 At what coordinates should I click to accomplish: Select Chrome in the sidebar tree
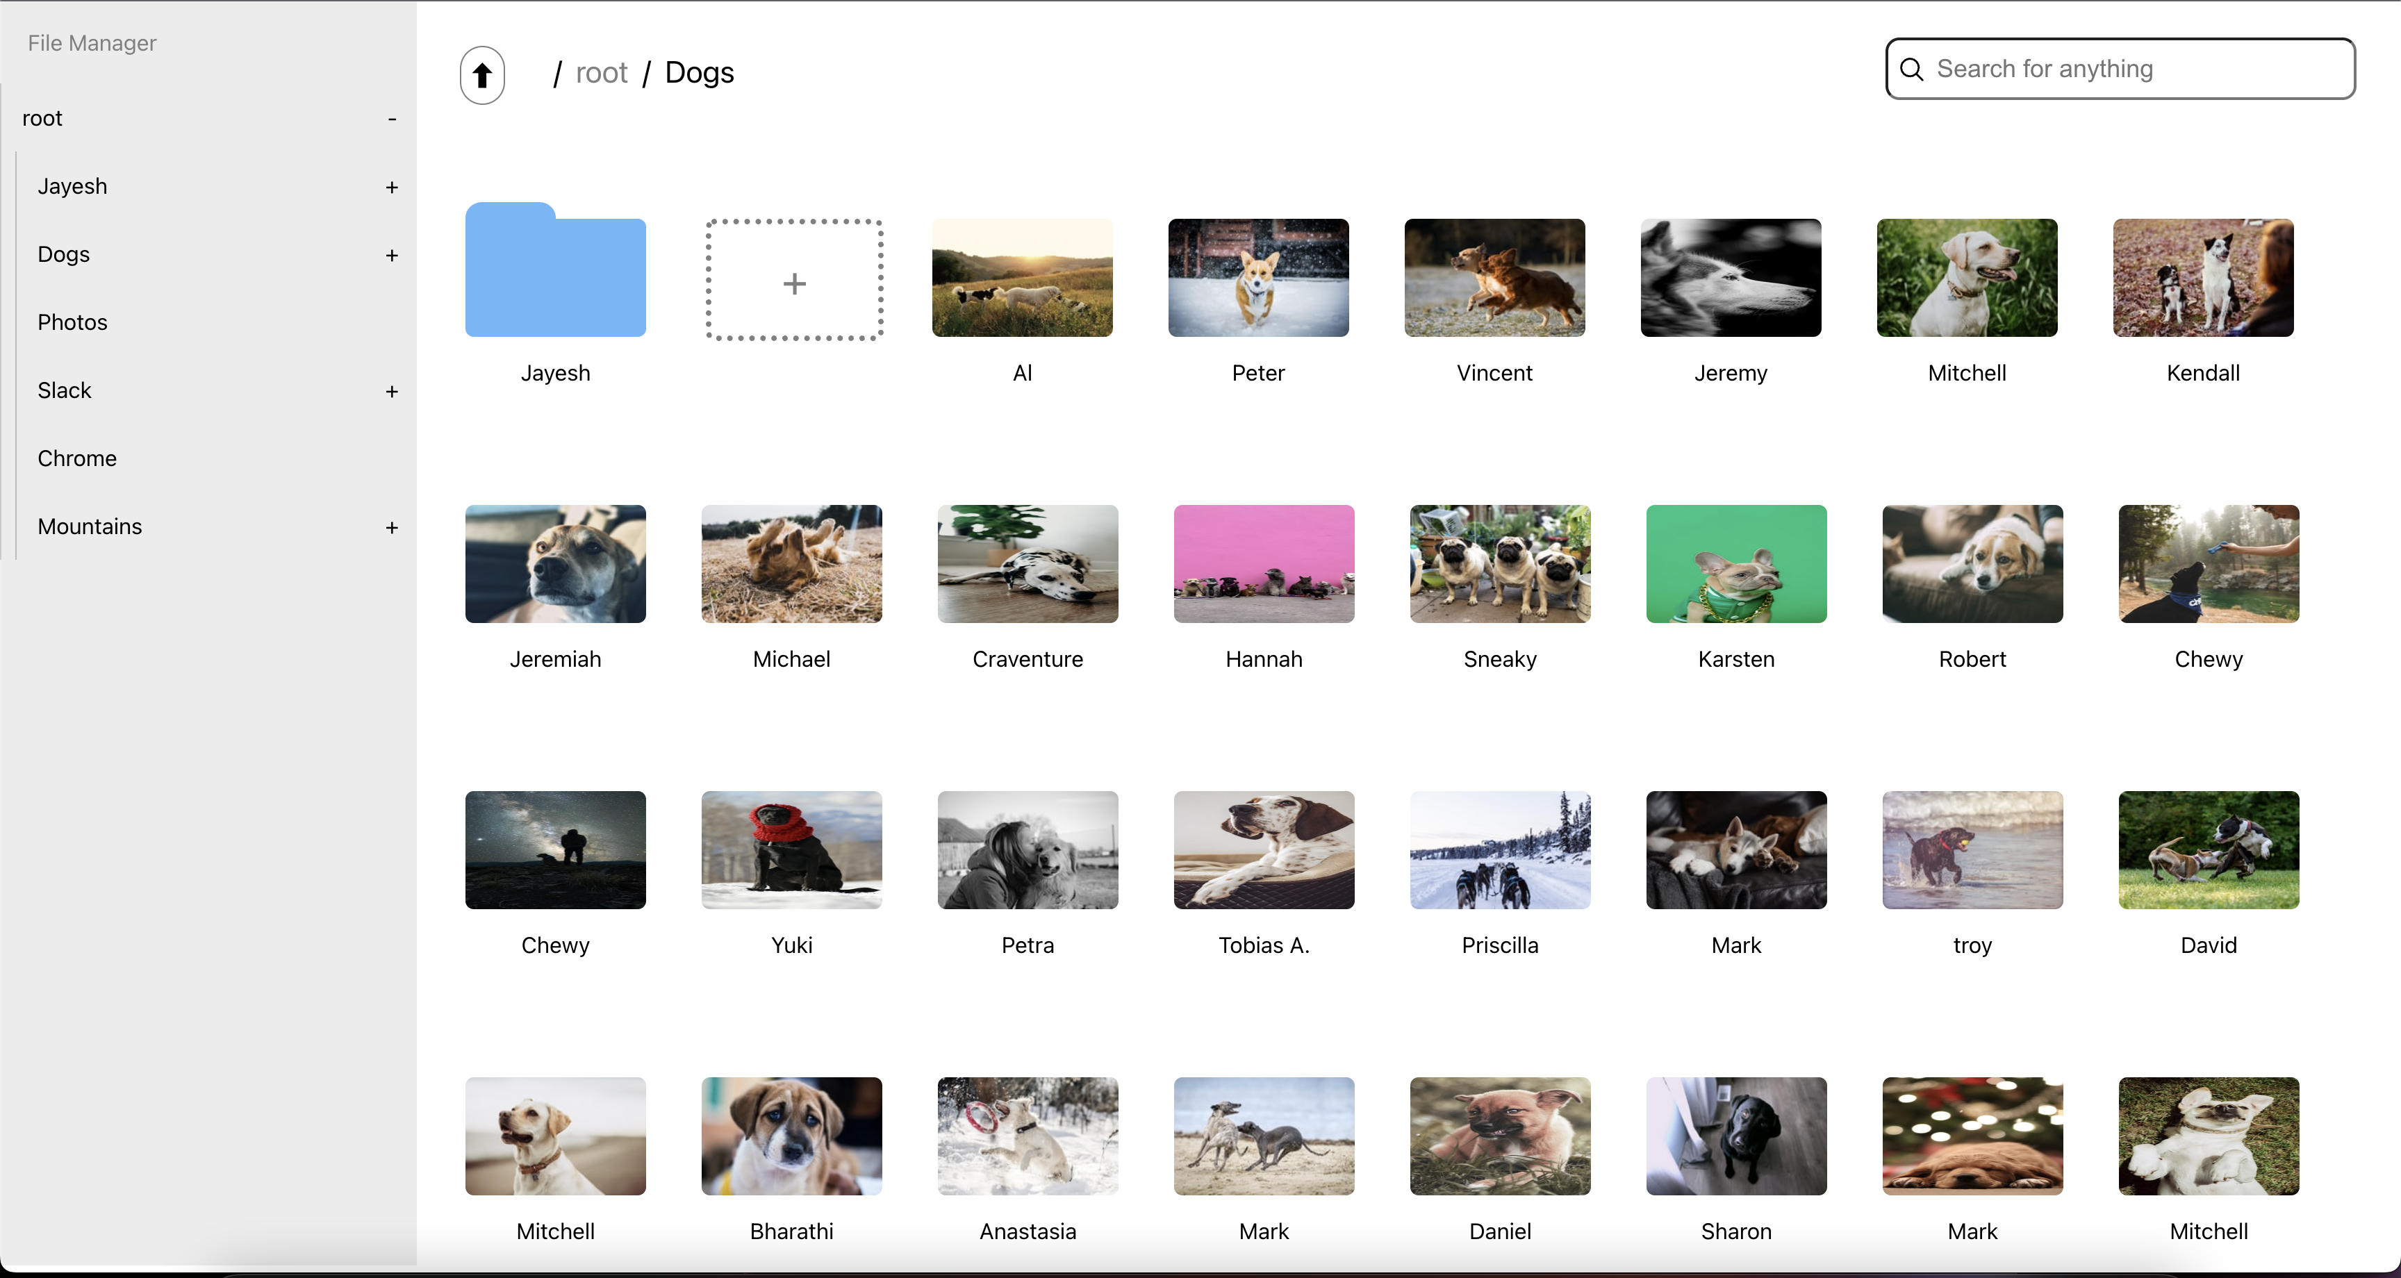pos(77,458)
